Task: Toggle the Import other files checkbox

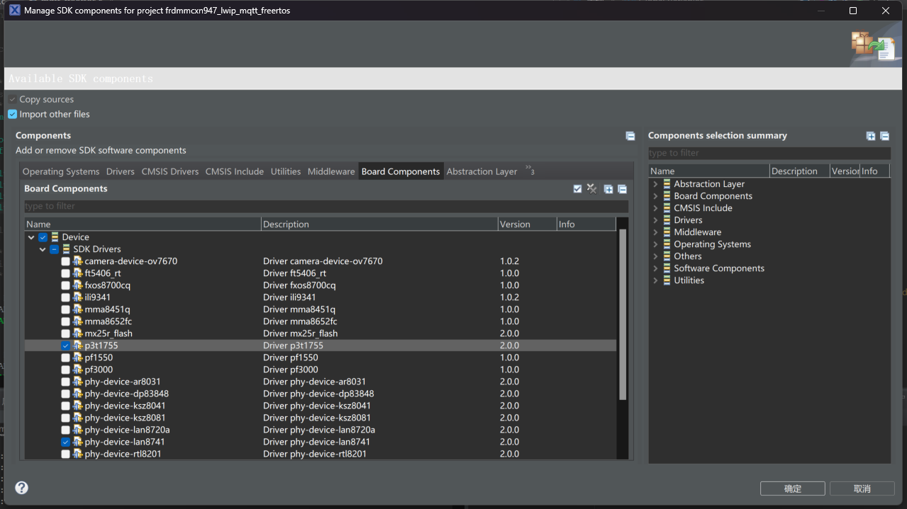Action: click(12, 114)
